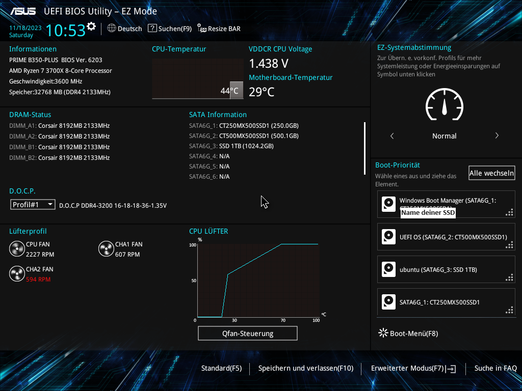Click drag handle of UEFI OS entry
This screenshot has width=522, height=391.
[x=509, y=245]
